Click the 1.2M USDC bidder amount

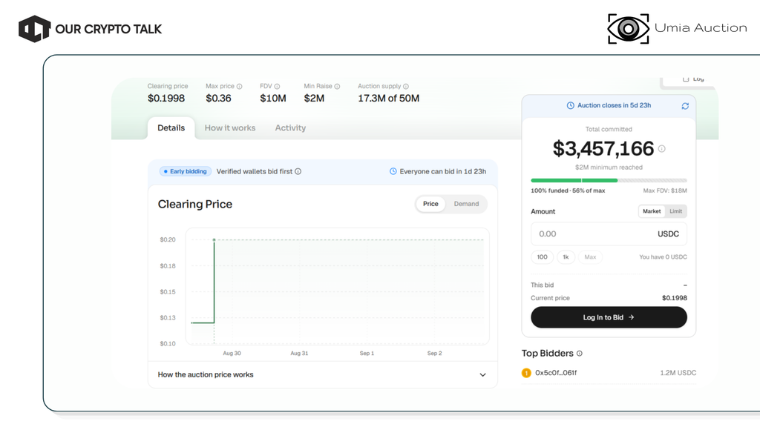(x=678, y=373)
